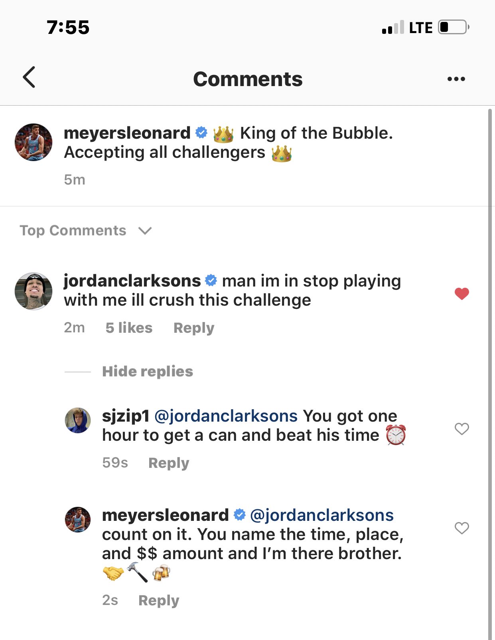
Task: Reply to meyersleonard's 2s comment
Action: click(159, 601)
